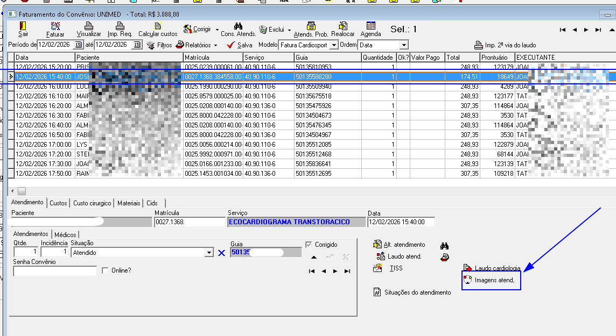Toggle the Corrigido checkbox
The height and width of the screenshot is (336, 616).
coord(309,245)
